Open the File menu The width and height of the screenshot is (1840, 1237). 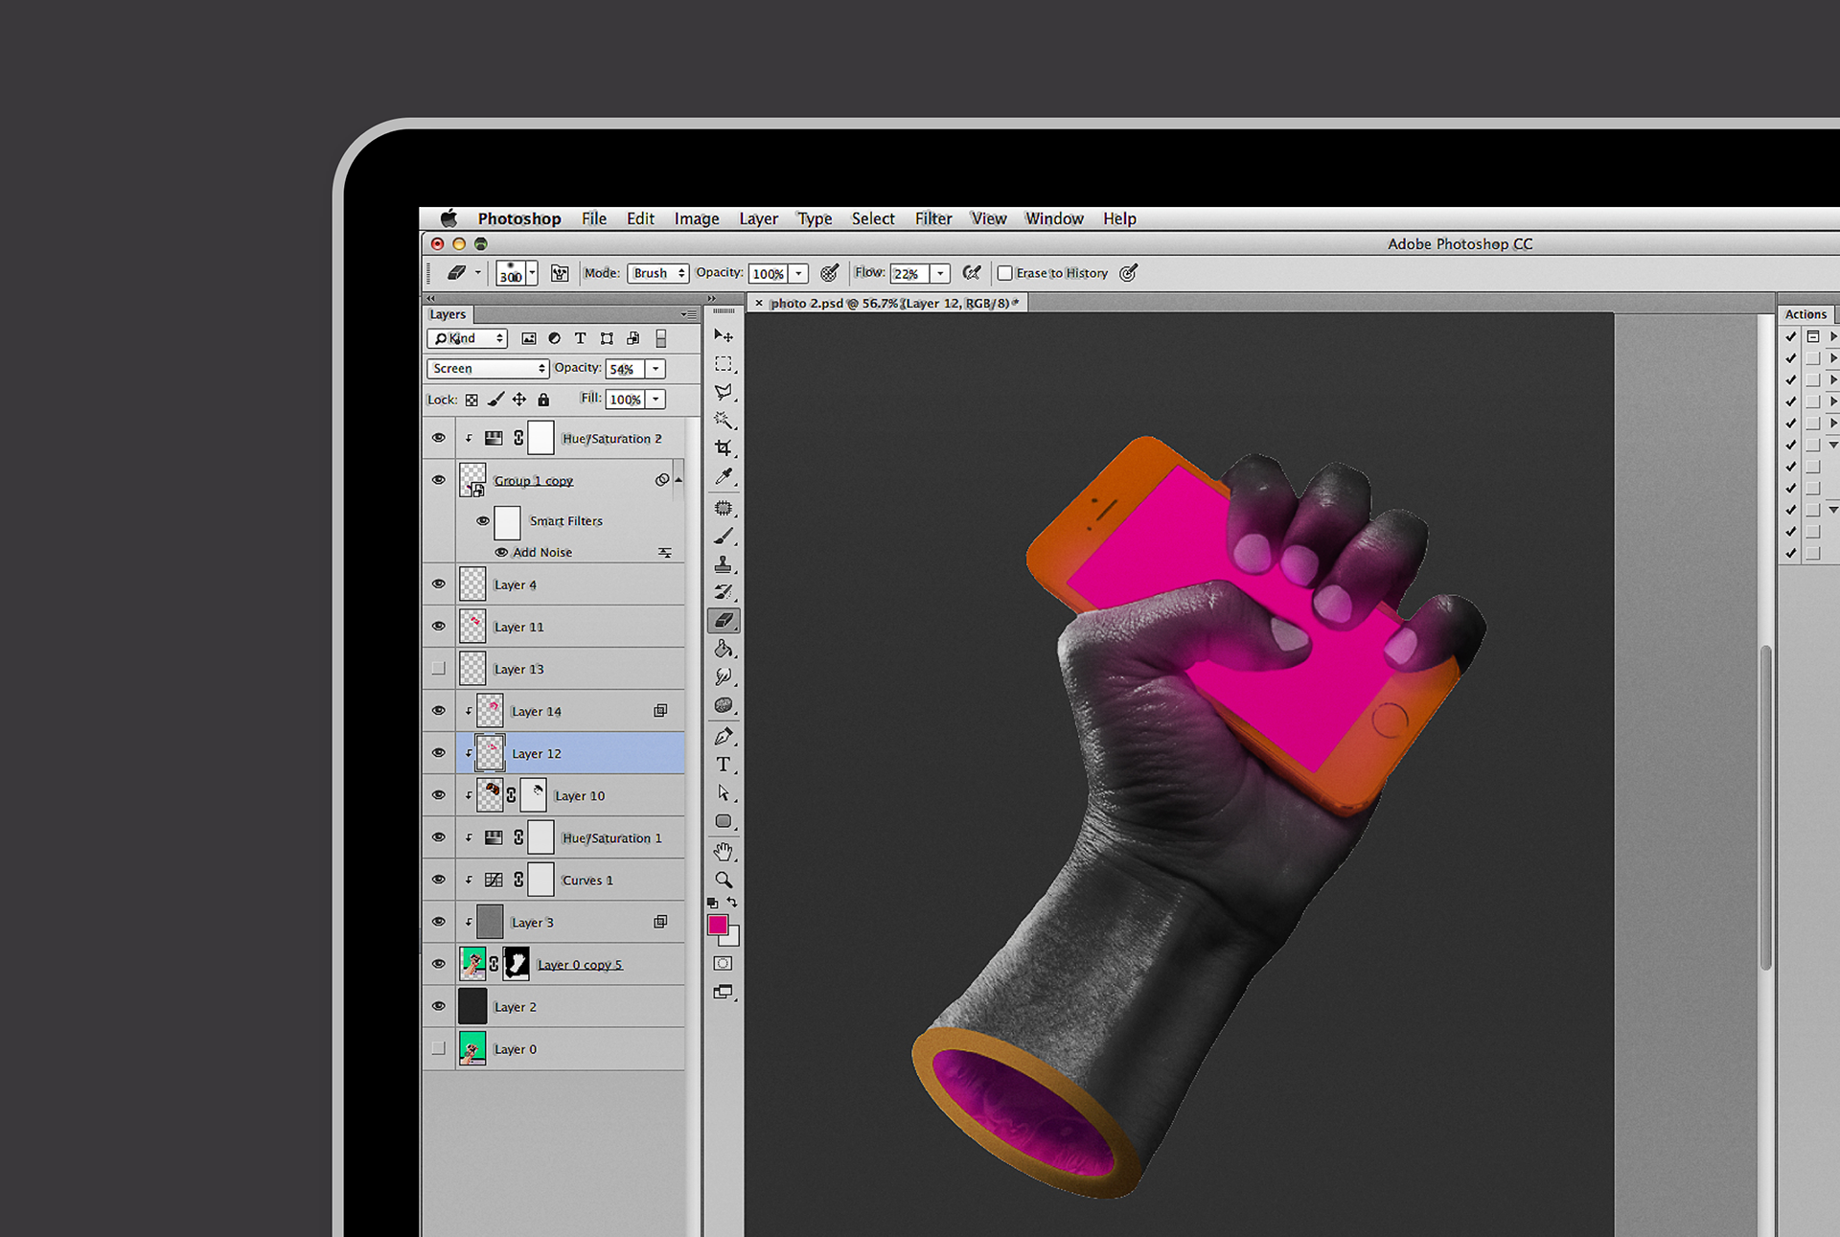[x=594, y=218]
